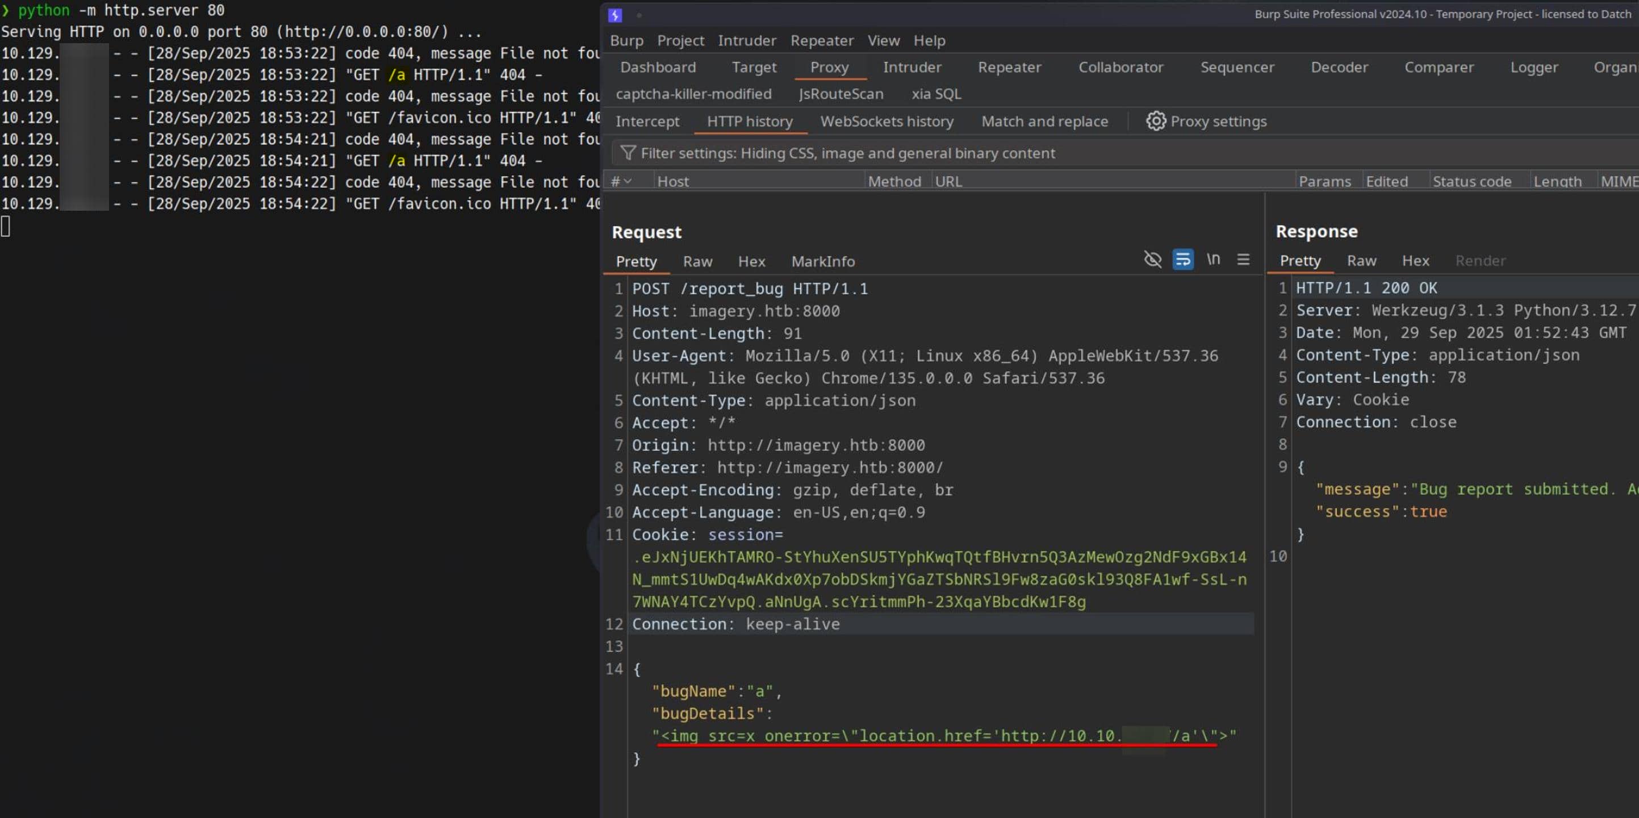Click the python http.server command in terminal
This screenshot has width=1639, height=818.
121,10
